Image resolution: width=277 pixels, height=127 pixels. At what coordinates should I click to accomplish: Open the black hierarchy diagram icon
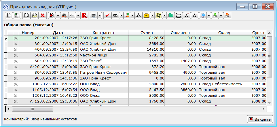pyautogui.click(x=138, y=16)
